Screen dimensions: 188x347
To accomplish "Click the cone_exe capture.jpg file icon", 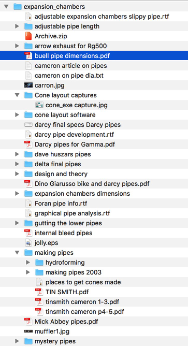I will coord(39,105).
